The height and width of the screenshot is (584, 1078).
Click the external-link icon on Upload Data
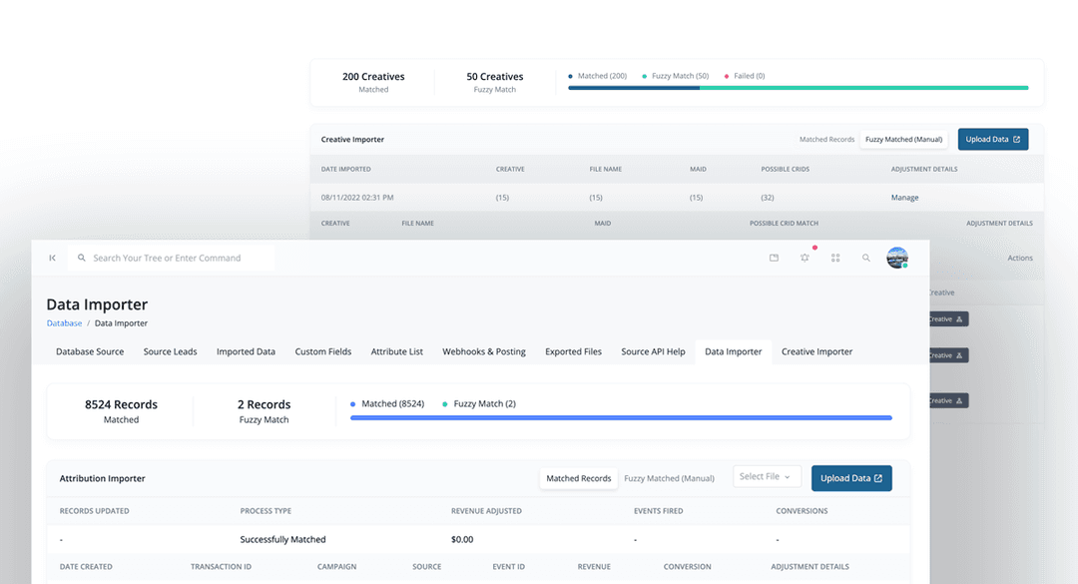(876, 478)
